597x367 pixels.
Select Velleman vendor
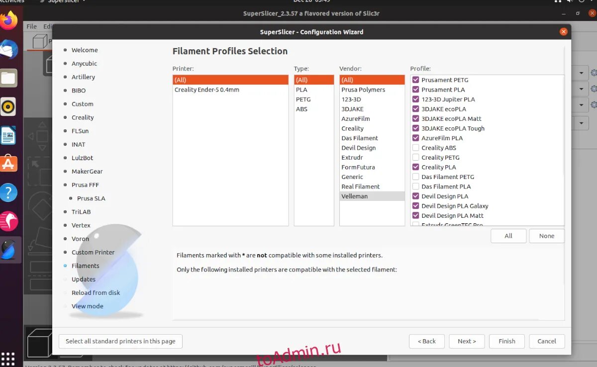(372, 196)
